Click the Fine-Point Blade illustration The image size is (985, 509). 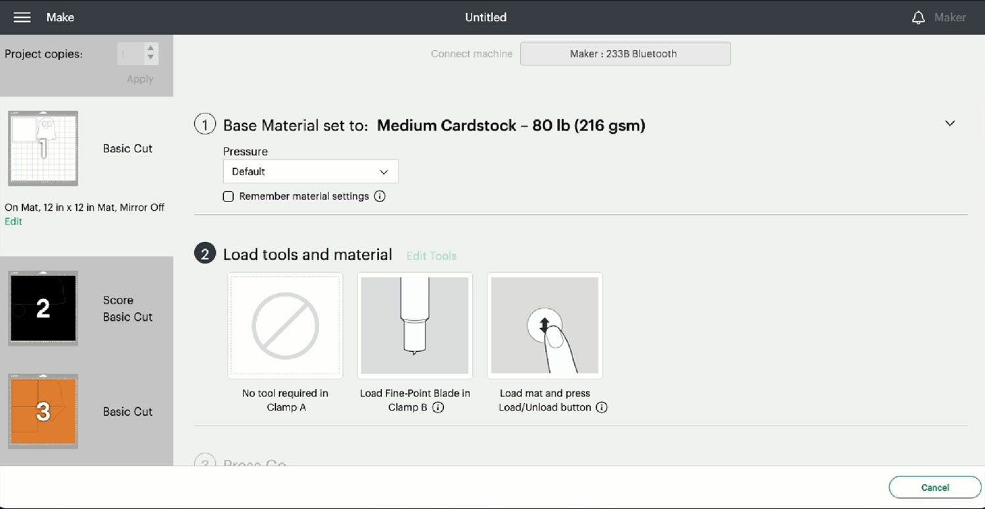coord(414,325)
